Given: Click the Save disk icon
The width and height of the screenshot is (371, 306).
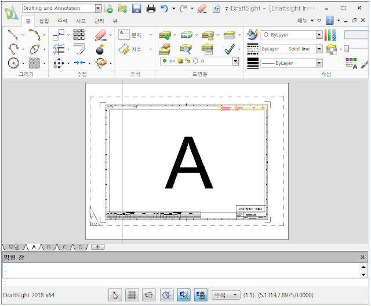Looking at the screenshot, I should coord(137,8).
